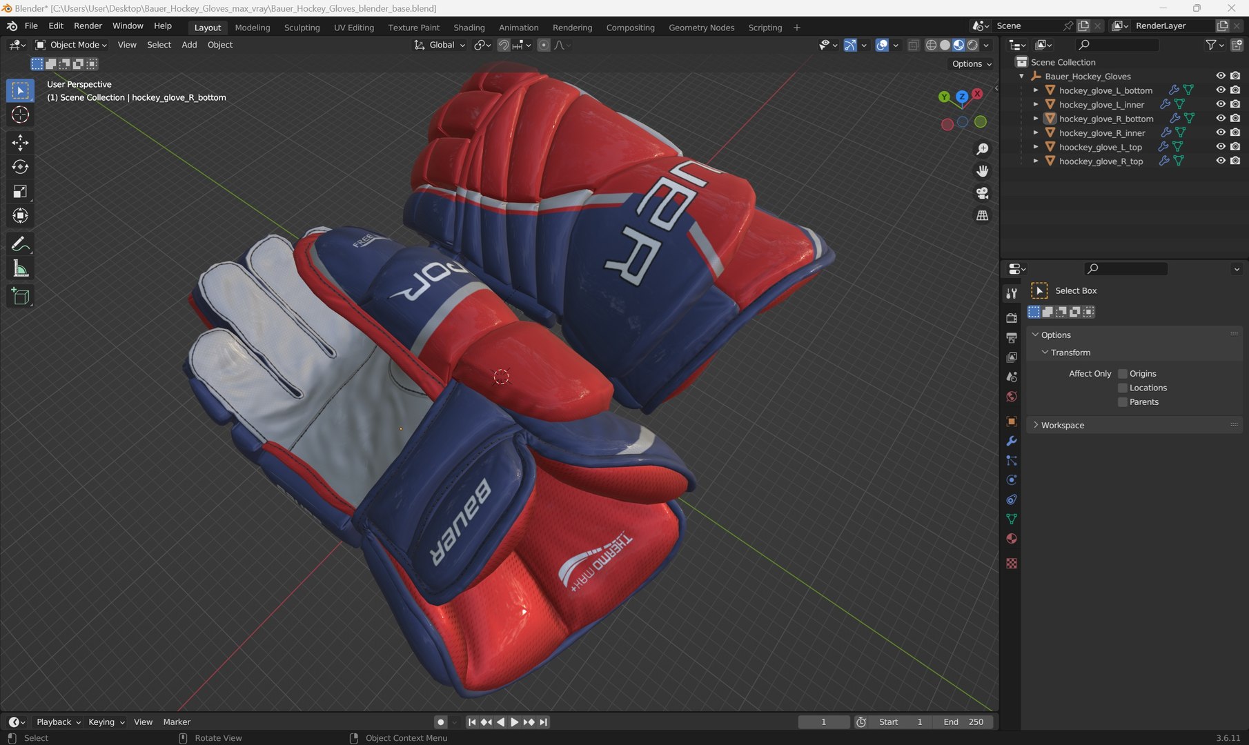The width and height of the screenshot is (1249, 745).
Task: Open the Modifiers properties tab
Action: coord(1012,441)
